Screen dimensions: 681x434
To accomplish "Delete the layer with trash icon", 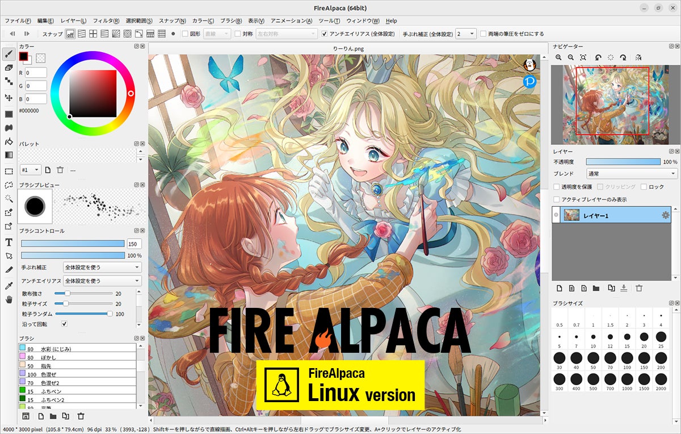I will point(639,288).
